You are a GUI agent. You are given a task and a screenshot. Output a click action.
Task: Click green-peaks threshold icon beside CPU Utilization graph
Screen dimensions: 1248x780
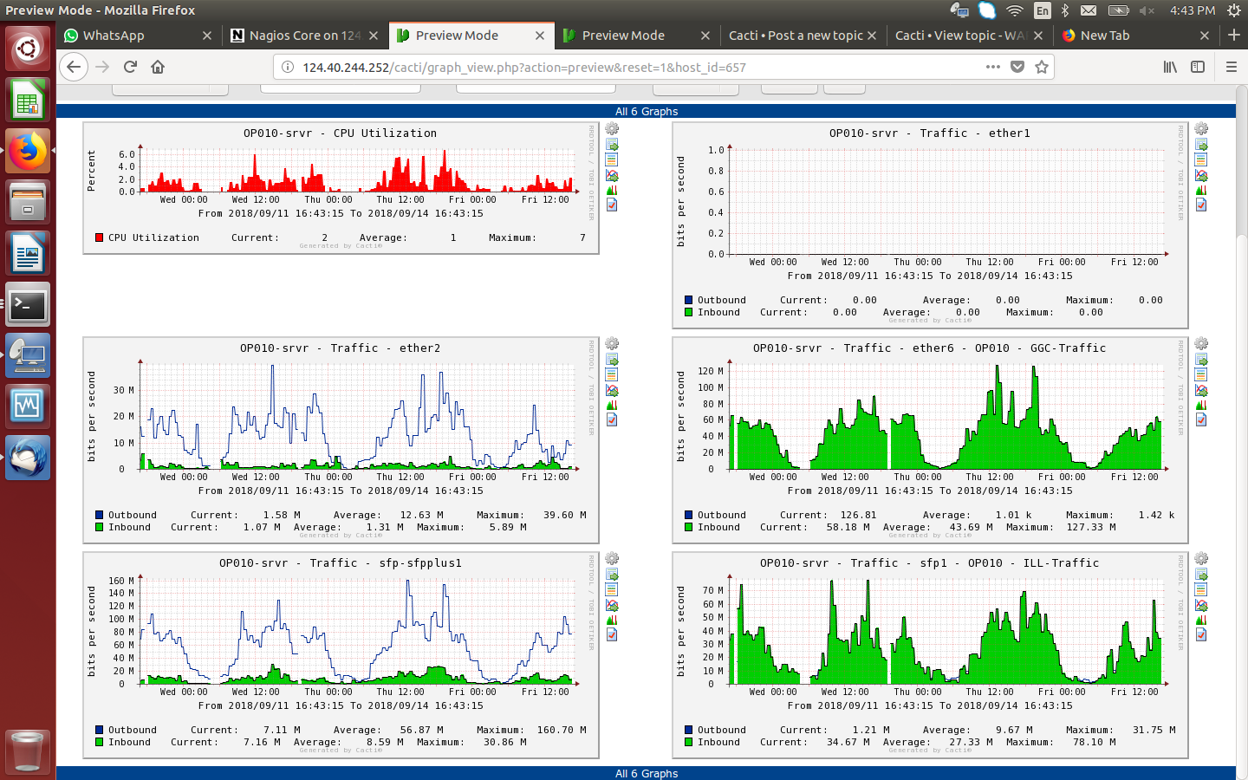(x=612, y=190)
